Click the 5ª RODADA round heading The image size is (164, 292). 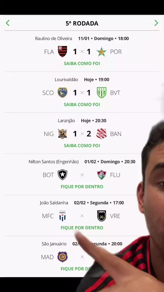point(82,23)
